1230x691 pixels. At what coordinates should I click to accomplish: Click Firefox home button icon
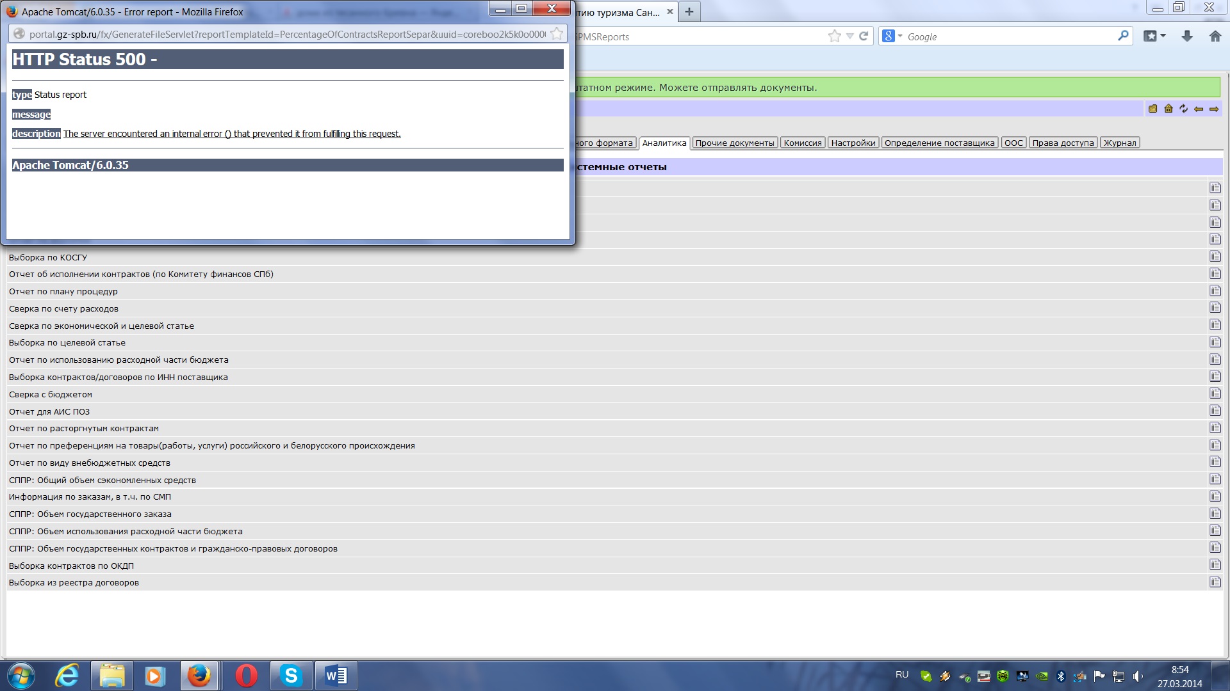(1215, 36)
